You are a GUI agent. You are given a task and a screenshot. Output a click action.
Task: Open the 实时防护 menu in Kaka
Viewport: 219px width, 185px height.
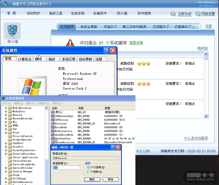(x=33, y=13)
